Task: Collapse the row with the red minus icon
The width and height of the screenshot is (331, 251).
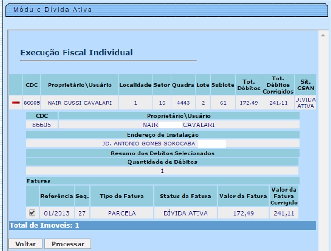Action: [x=15, y=103]
